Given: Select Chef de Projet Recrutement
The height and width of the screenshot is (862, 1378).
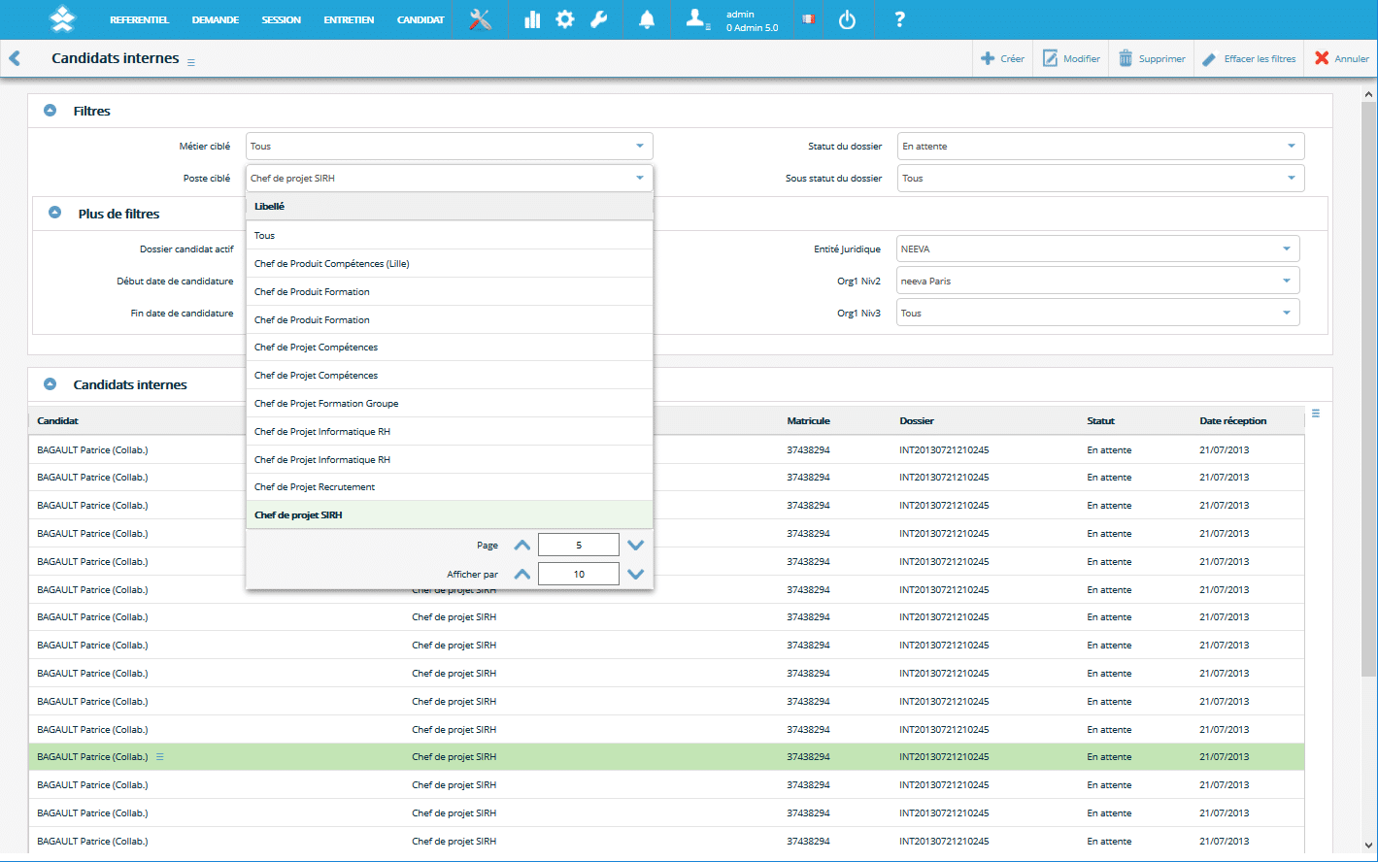Looking at the screenshot, I should tap(450, 486).
